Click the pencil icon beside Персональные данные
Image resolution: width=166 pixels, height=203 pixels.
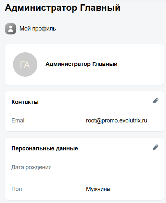156,147
